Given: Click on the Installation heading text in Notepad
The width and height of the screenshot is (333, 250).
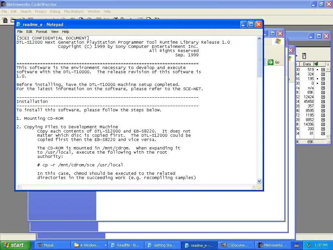Looking at the screenshot, I should [32, 102].
